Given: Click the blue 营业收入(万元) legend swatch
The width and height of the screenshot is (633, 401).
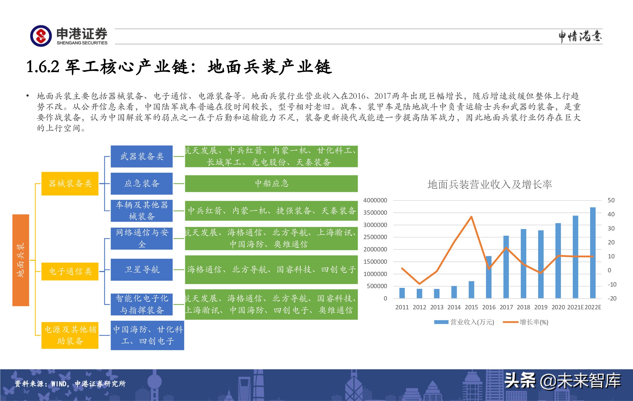Looking at the screenshot, I should click(441, 322).
